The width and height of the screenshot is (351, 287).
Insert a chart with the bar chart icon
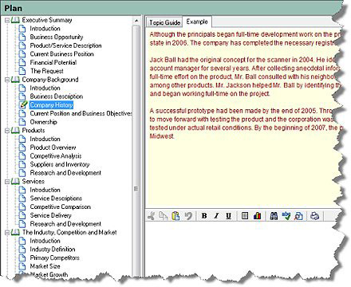coord(257,216)
